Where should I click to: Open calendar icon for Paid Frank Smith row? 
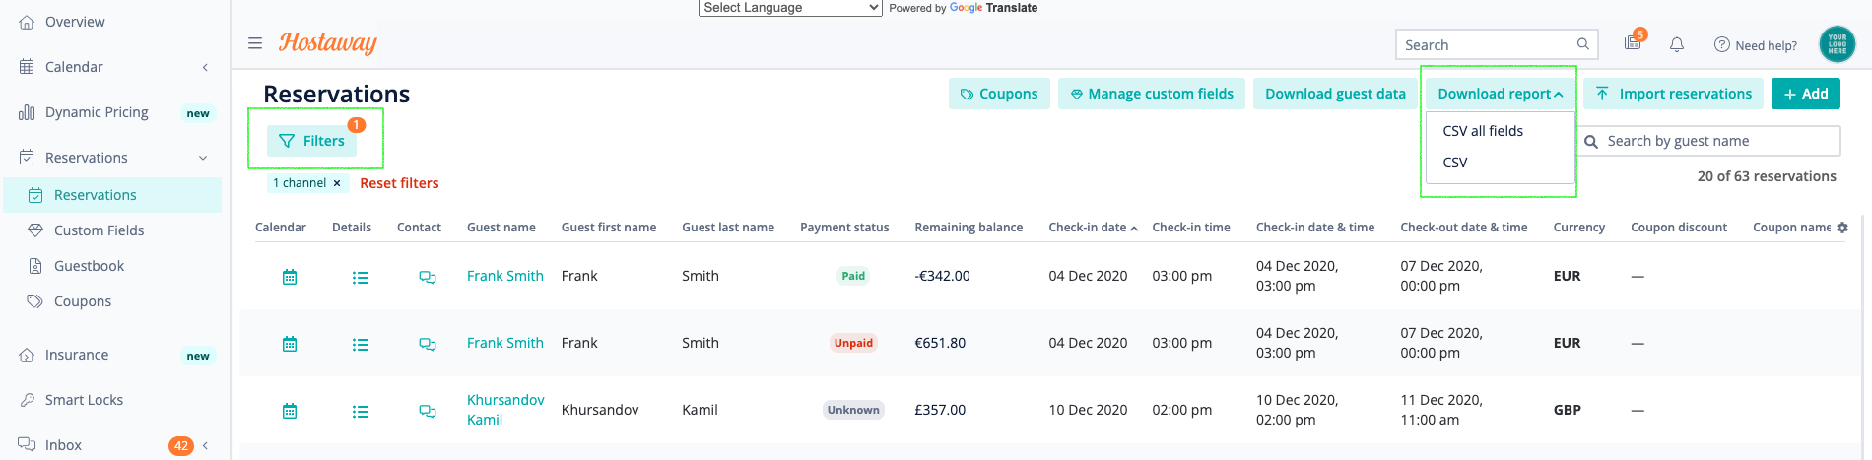click(x=290, y=277)
